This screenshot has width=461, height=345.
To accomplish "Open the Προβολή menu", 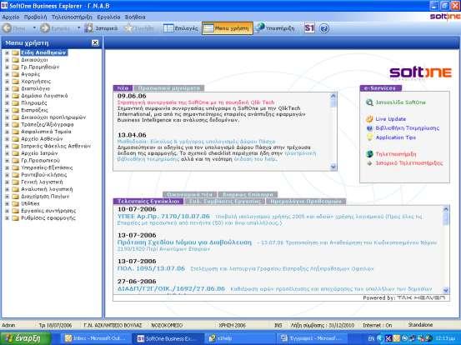I will (x=35, y=17).
